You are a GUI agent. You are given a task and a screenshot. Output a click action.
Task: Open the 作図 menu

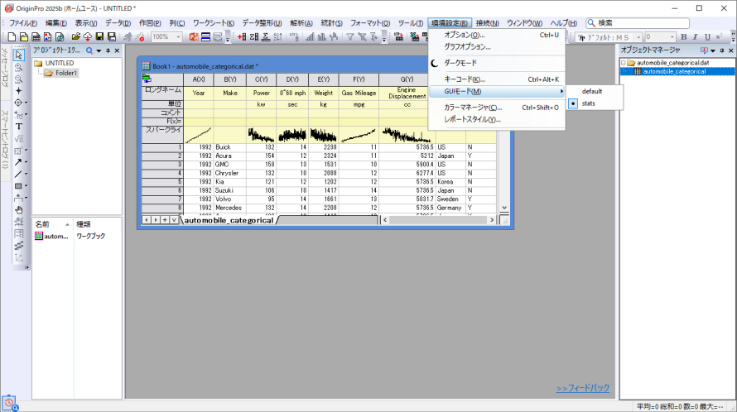[149, 23]
